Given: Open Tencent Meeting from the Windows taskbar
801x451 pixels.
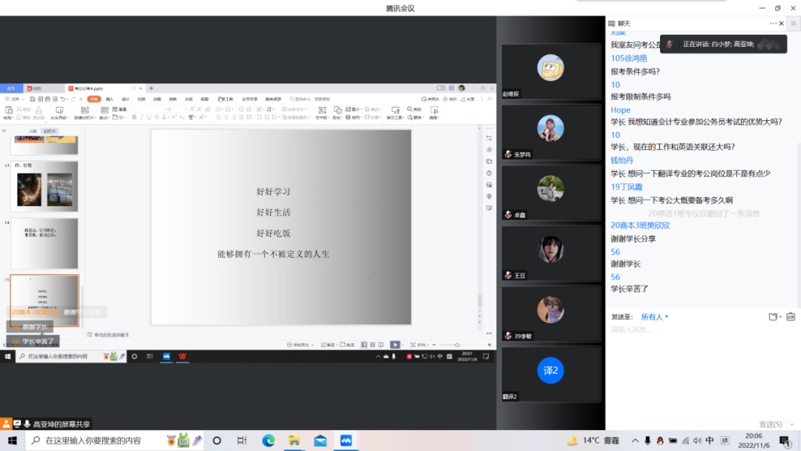Looking at the screenshot, I should [346, 441].
